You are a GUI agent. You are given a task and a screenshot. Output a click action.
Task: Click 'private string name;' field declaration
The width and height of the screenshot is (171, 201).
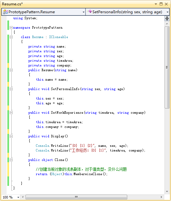click(47, 47)
